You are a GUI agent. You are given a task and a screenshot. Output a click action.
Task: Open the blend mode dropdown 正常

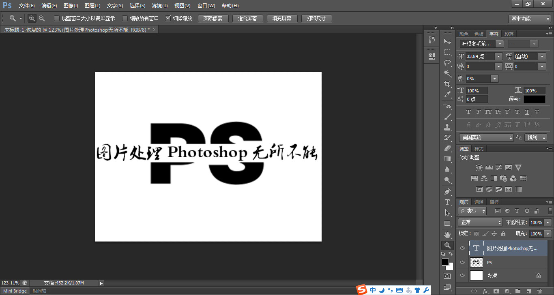(480, 222)
